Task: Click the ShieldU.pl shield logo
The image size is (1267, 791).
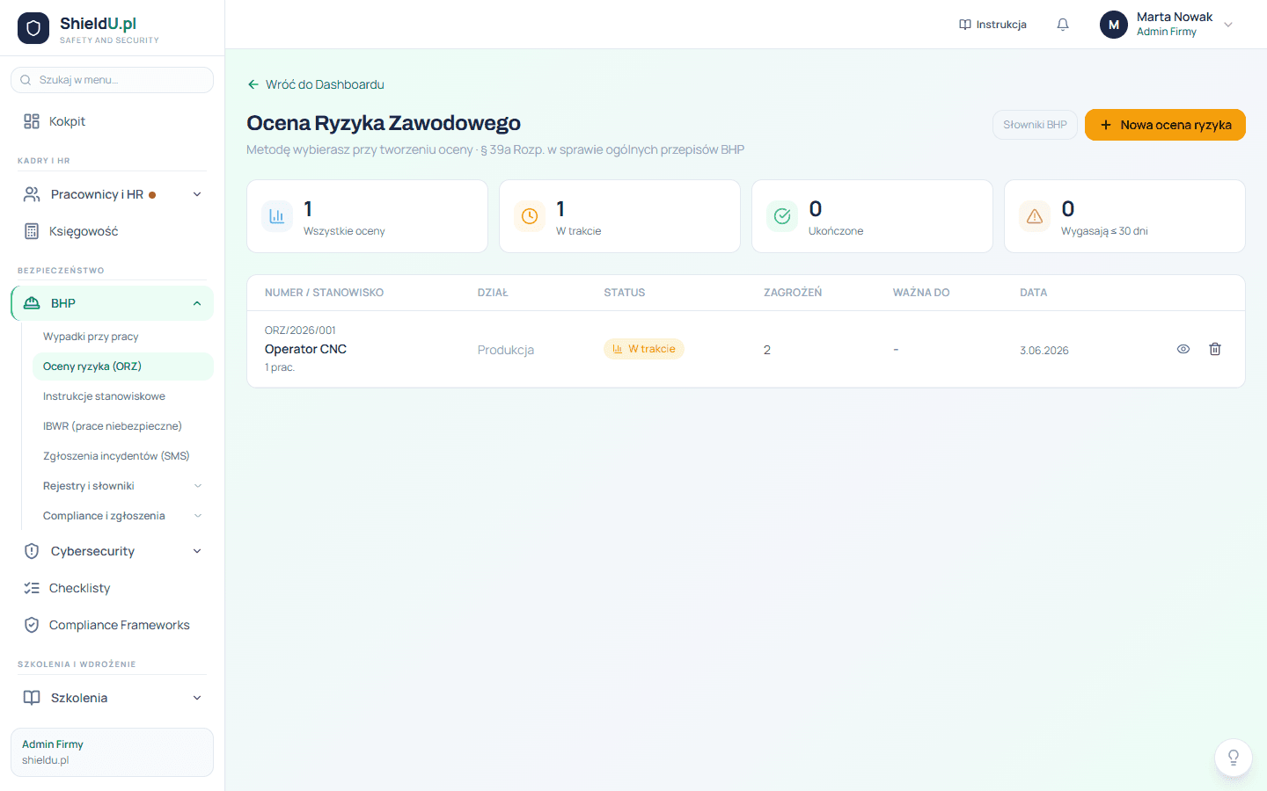Action: point(33,28)
